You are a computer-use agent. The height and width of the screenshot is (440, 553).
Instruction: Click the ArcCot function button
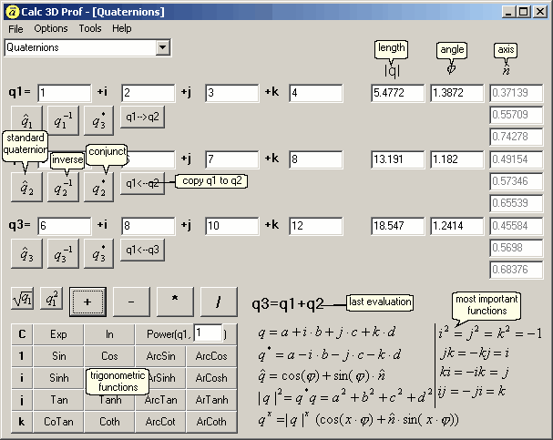(160, 422)
